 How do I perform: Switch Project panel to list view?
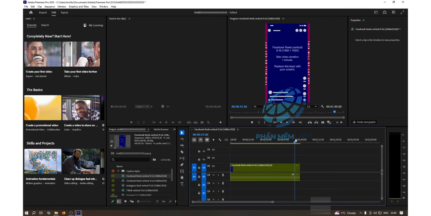click(119, 202)
